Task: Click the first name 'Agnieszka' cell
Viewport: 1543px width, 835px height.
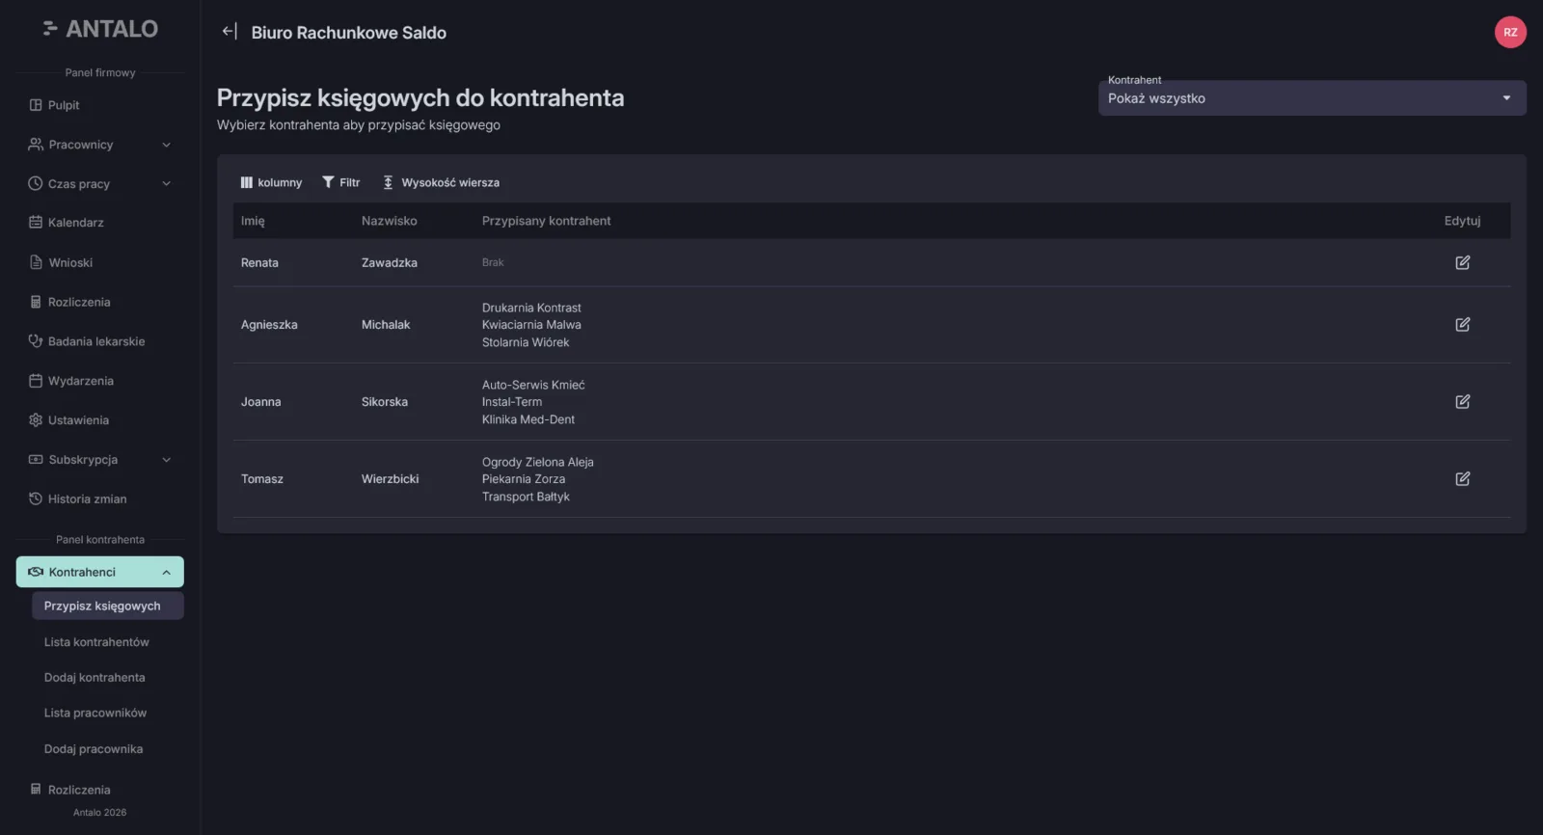Action: (269, 325)
